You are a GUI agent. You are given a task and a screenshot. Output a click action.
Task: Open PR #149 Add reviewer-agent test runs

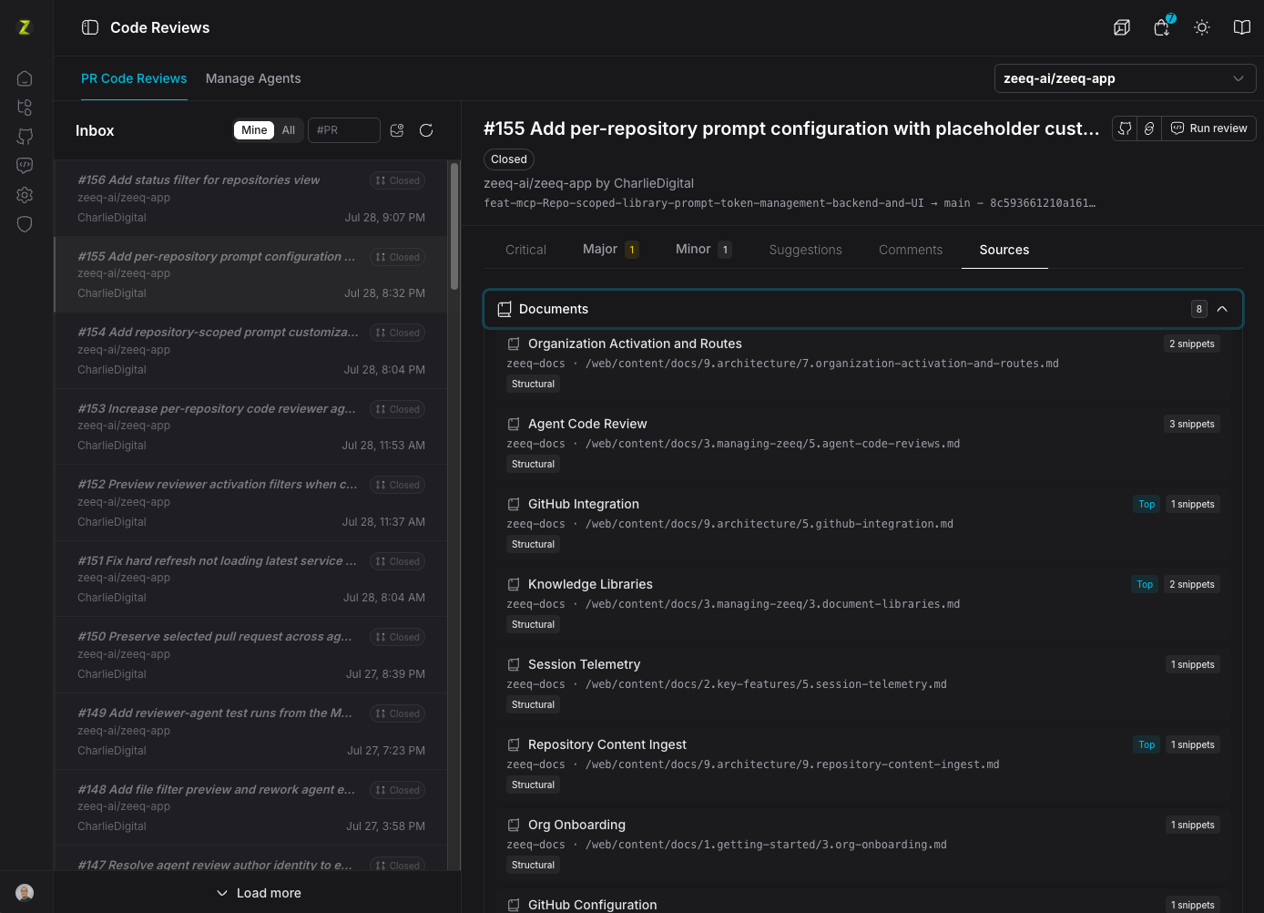point(251,732)
